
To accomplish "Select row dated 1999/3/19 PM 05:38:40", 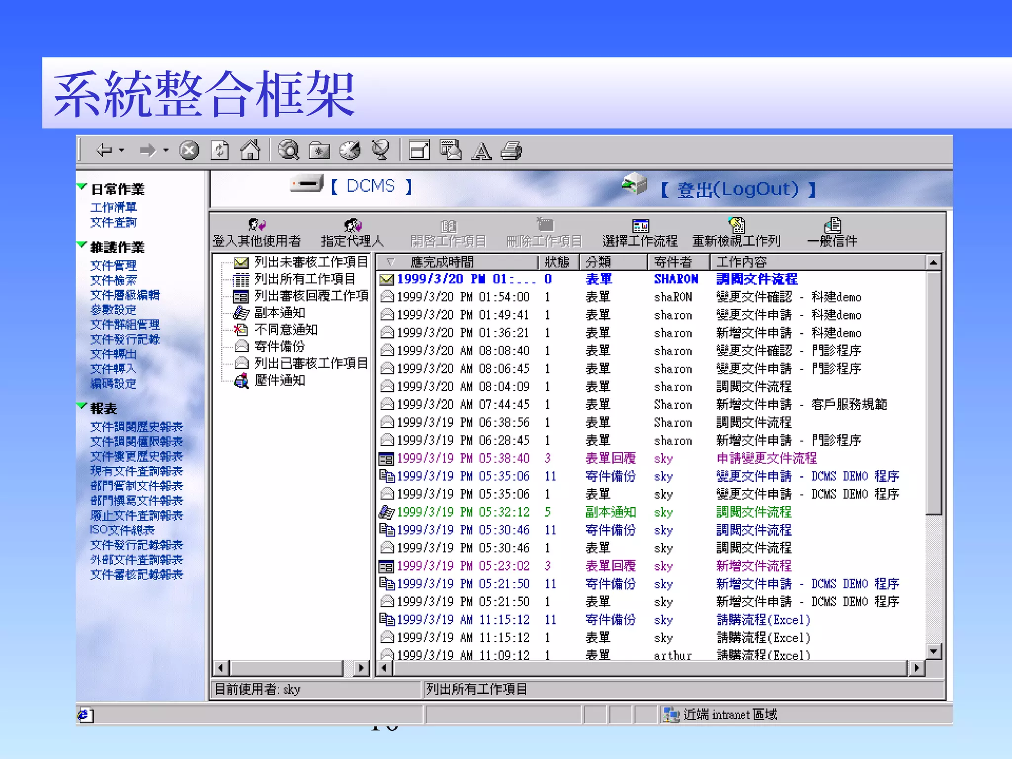I will 650,458.
